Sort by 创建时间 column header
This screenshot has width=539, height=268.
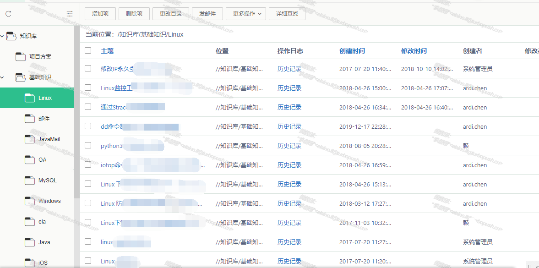click(352, 51)
